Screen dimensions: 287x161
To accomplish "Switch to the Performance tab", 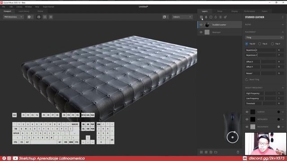I will tap(249, 11).
